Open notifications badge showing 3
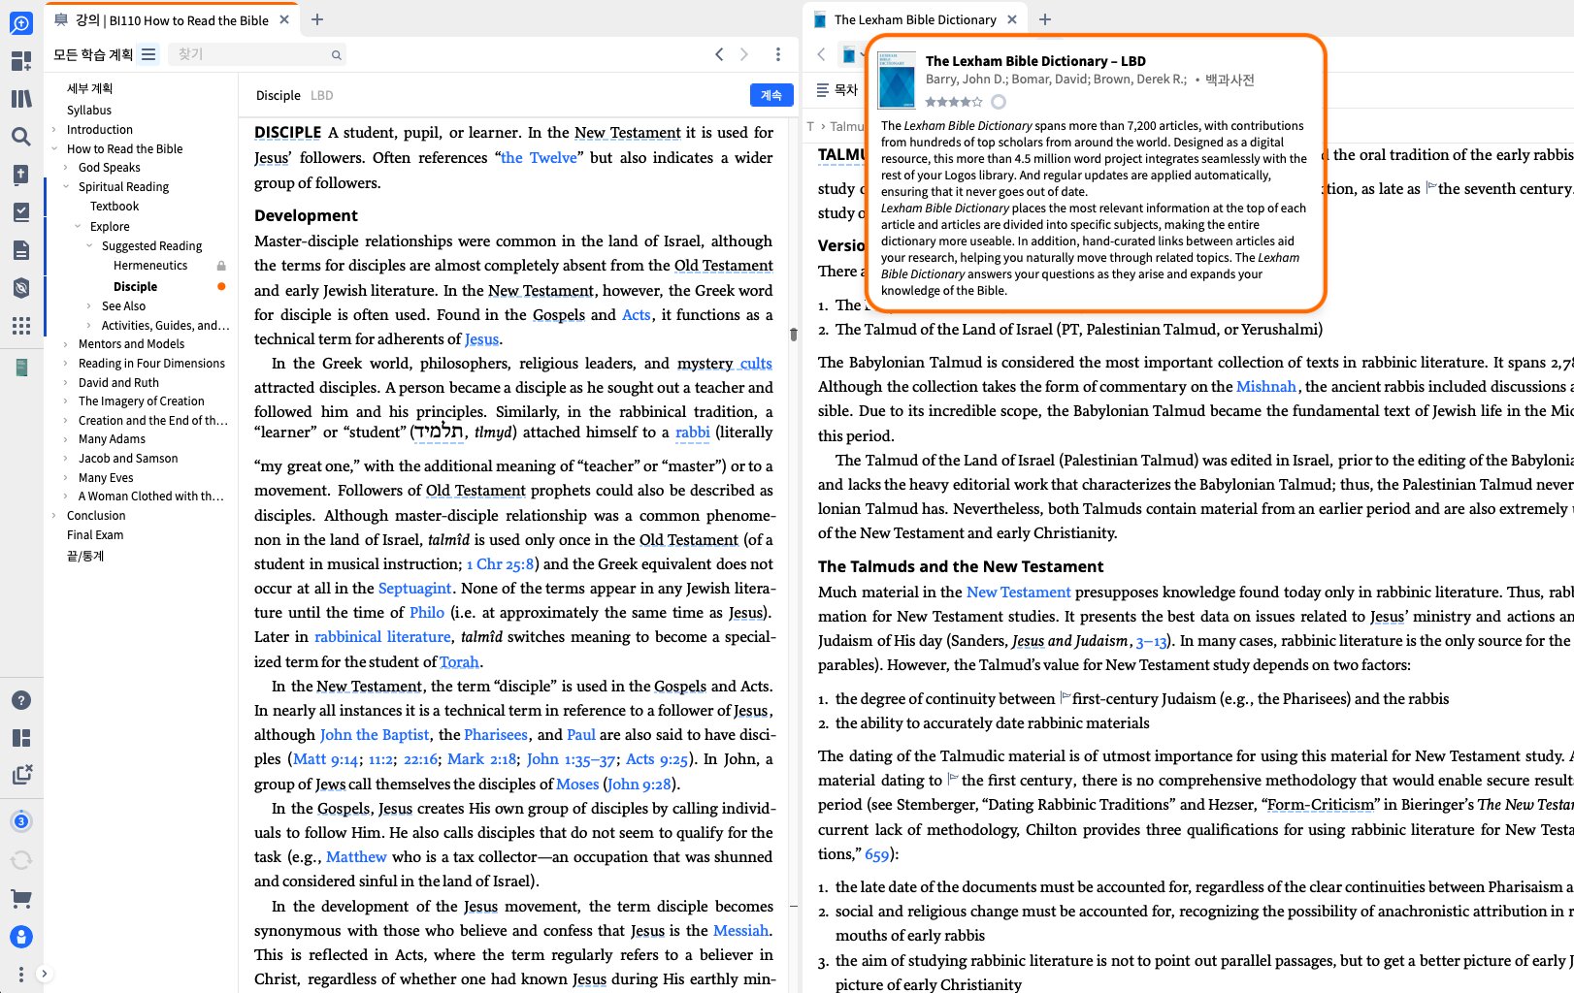This screenshot has width=1574, height=993. (x=20, y=821)
